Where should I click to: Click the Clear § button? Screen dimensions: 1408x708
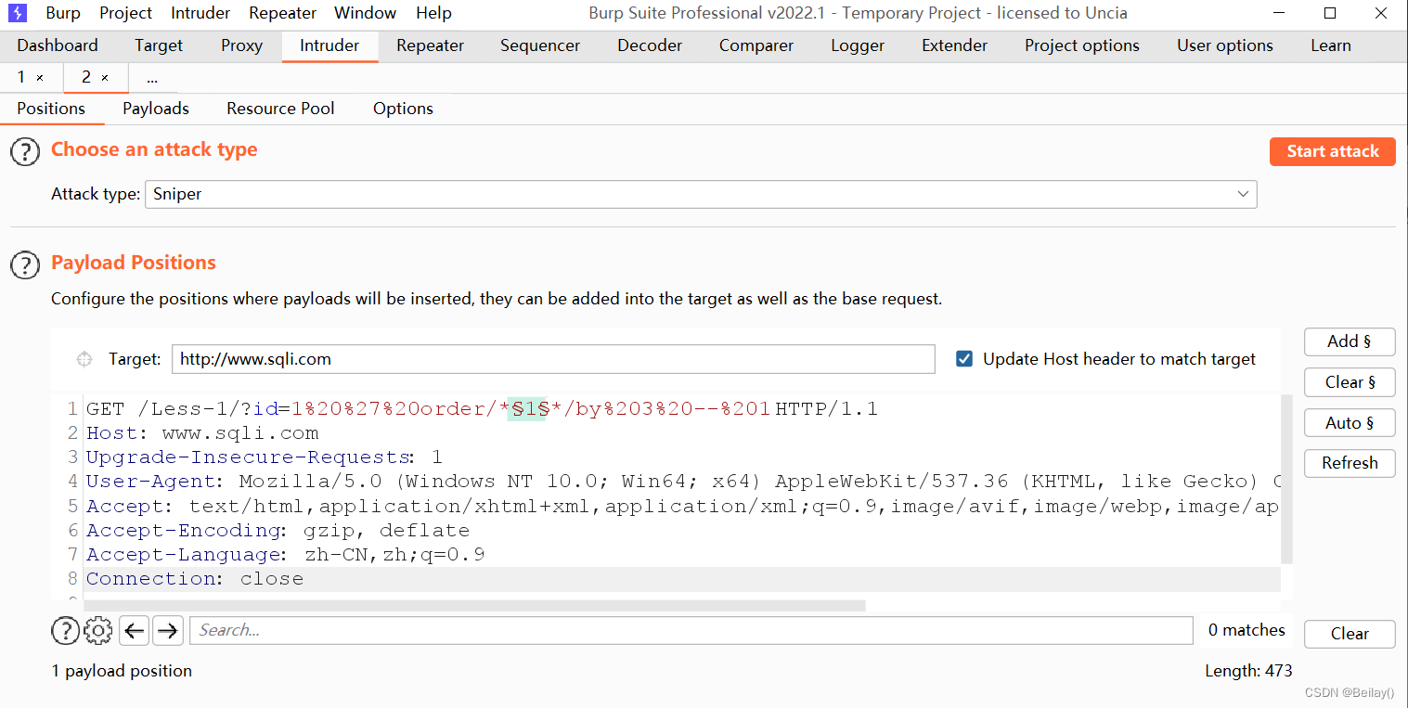click(x=1350, y=382)
